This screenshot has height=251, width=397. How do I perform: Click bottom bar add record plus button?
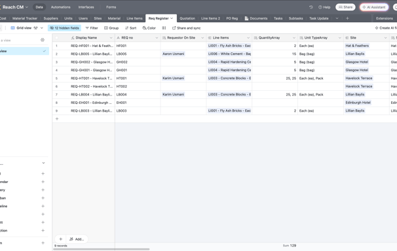click(61, 239)
